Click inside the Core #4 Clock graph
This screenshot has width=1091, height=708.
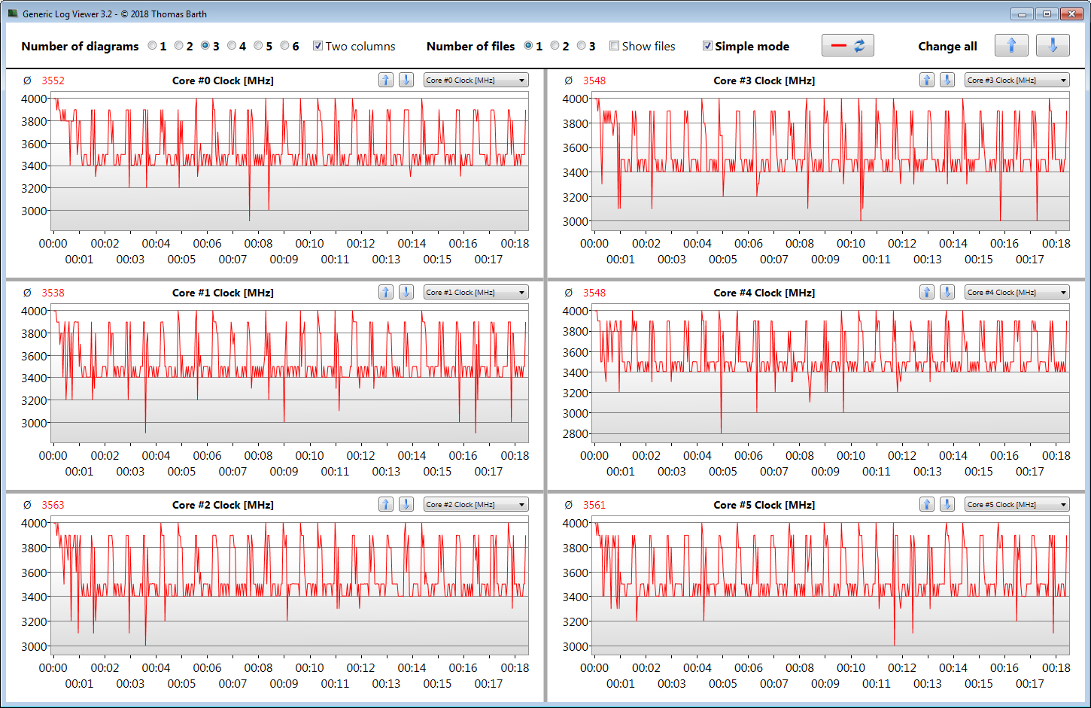831,373
